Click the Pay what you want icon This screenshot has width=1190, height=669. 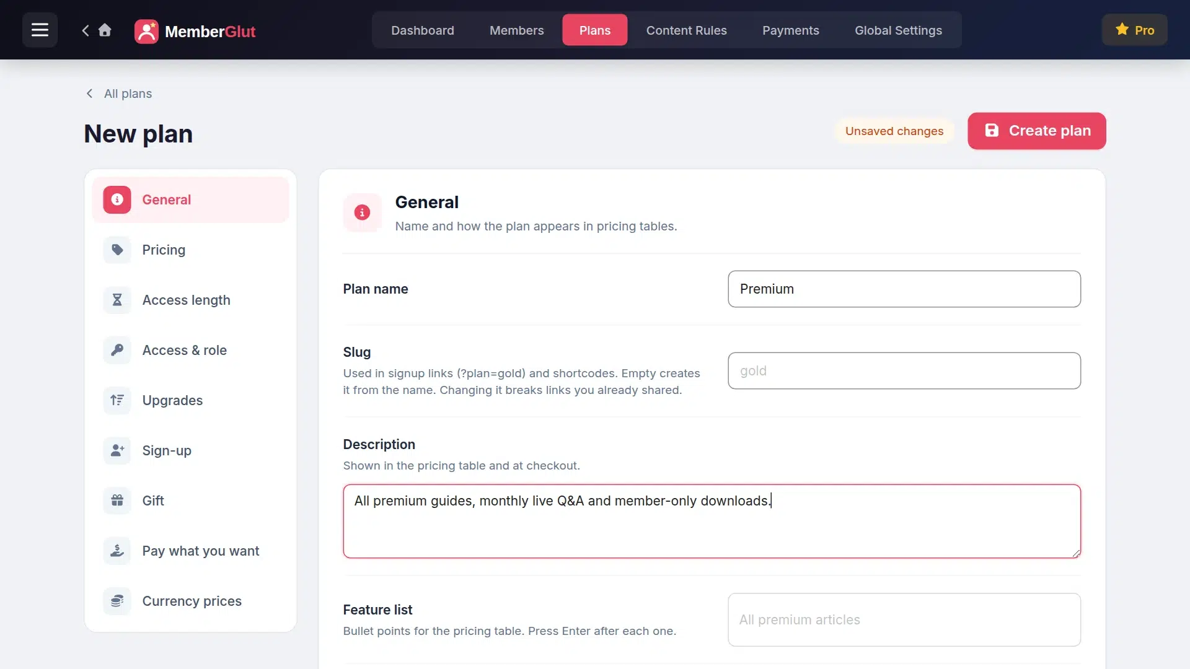117,551
